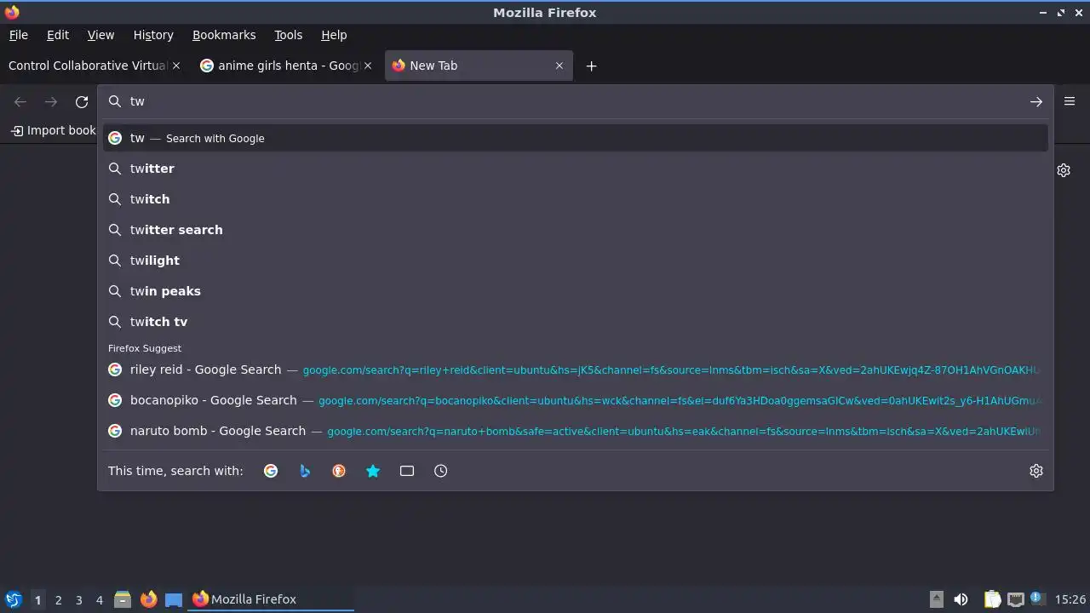
Task: Click the taskbar clock showing 15:26
Action: click(1070, 599)
